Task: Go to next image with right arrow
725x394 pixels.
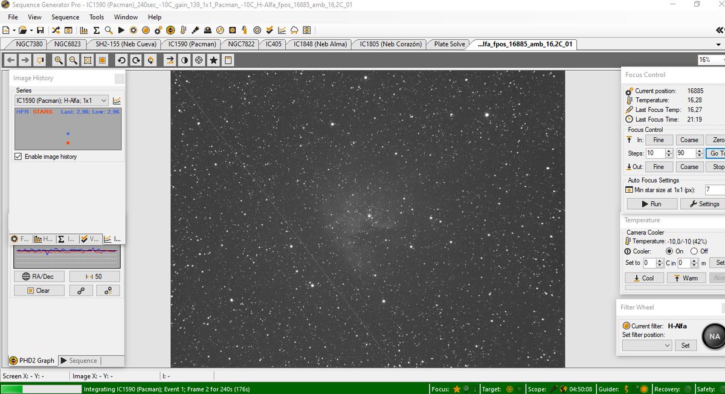Action: [25, 60]
